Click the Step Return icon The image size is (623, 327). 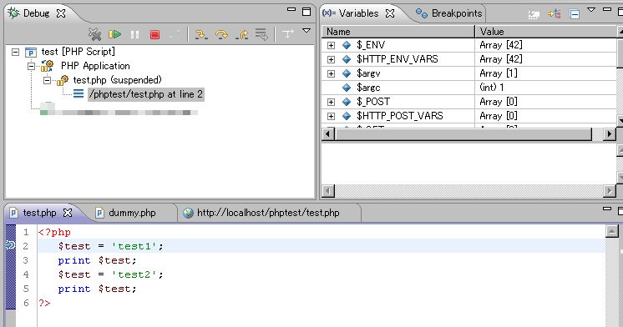tap(242, 34)
